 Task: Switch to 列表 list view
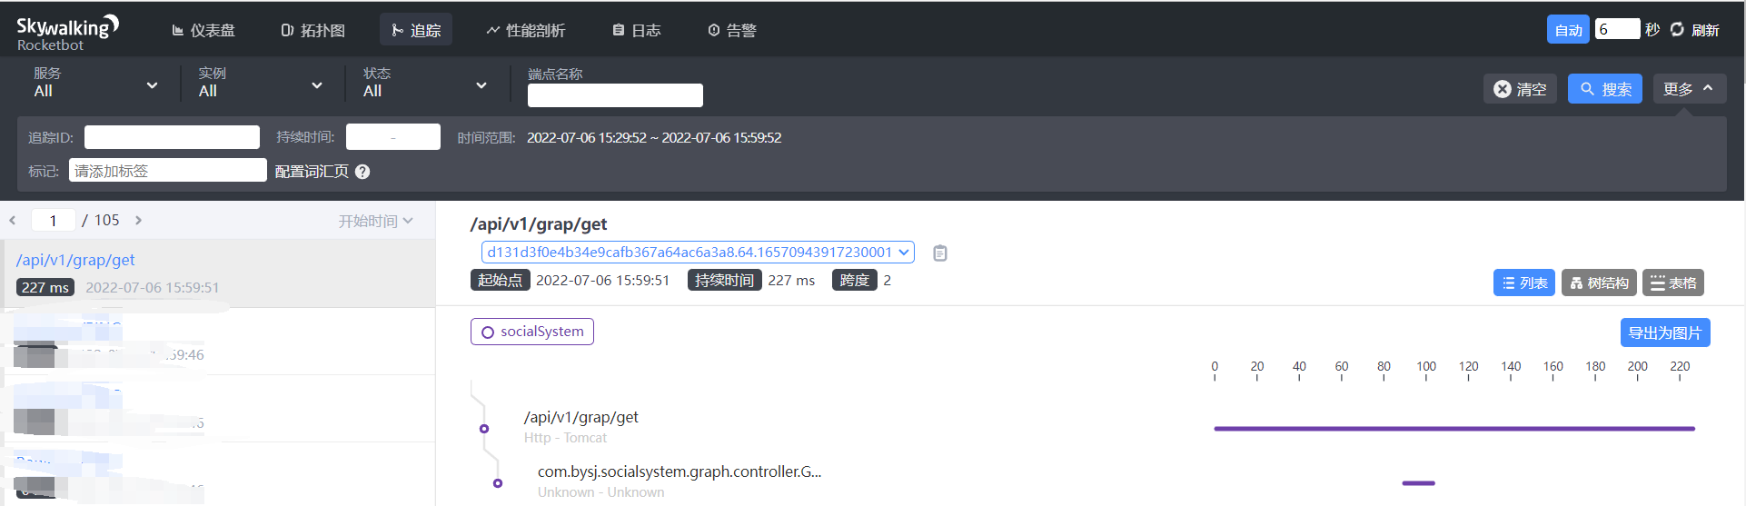click(x=1524, y=283)
